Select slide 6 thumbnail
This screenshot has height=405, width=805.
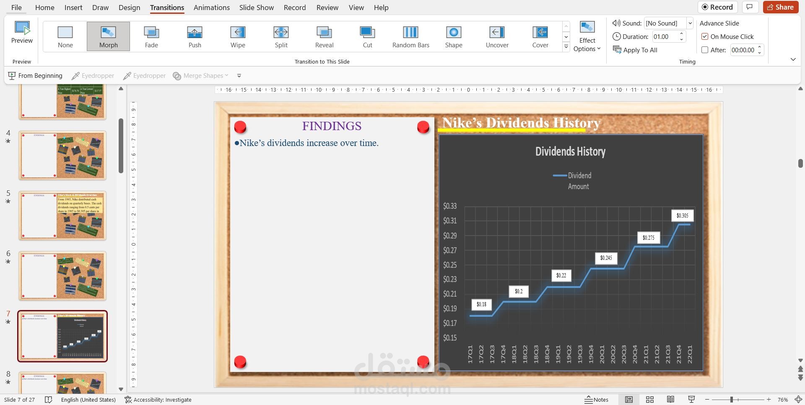click(62, 276)
